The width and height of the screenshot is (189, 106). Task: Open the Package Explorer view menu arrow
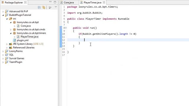tap(56, 7)
